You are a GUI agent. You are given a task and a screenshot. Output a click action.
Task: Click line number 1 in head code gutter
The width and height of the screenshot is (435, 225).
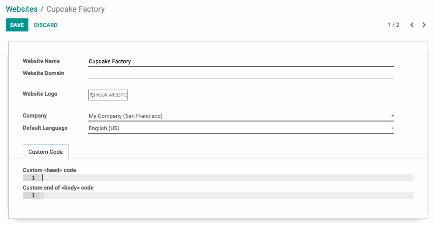[x=33, y=178]
